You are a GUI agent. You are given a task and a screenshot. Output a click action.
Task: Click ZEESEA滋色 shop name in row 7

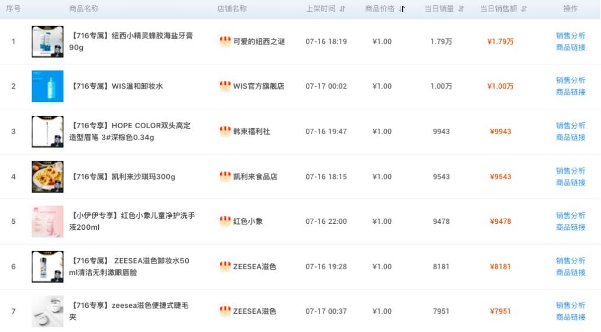tap(254, 311)
